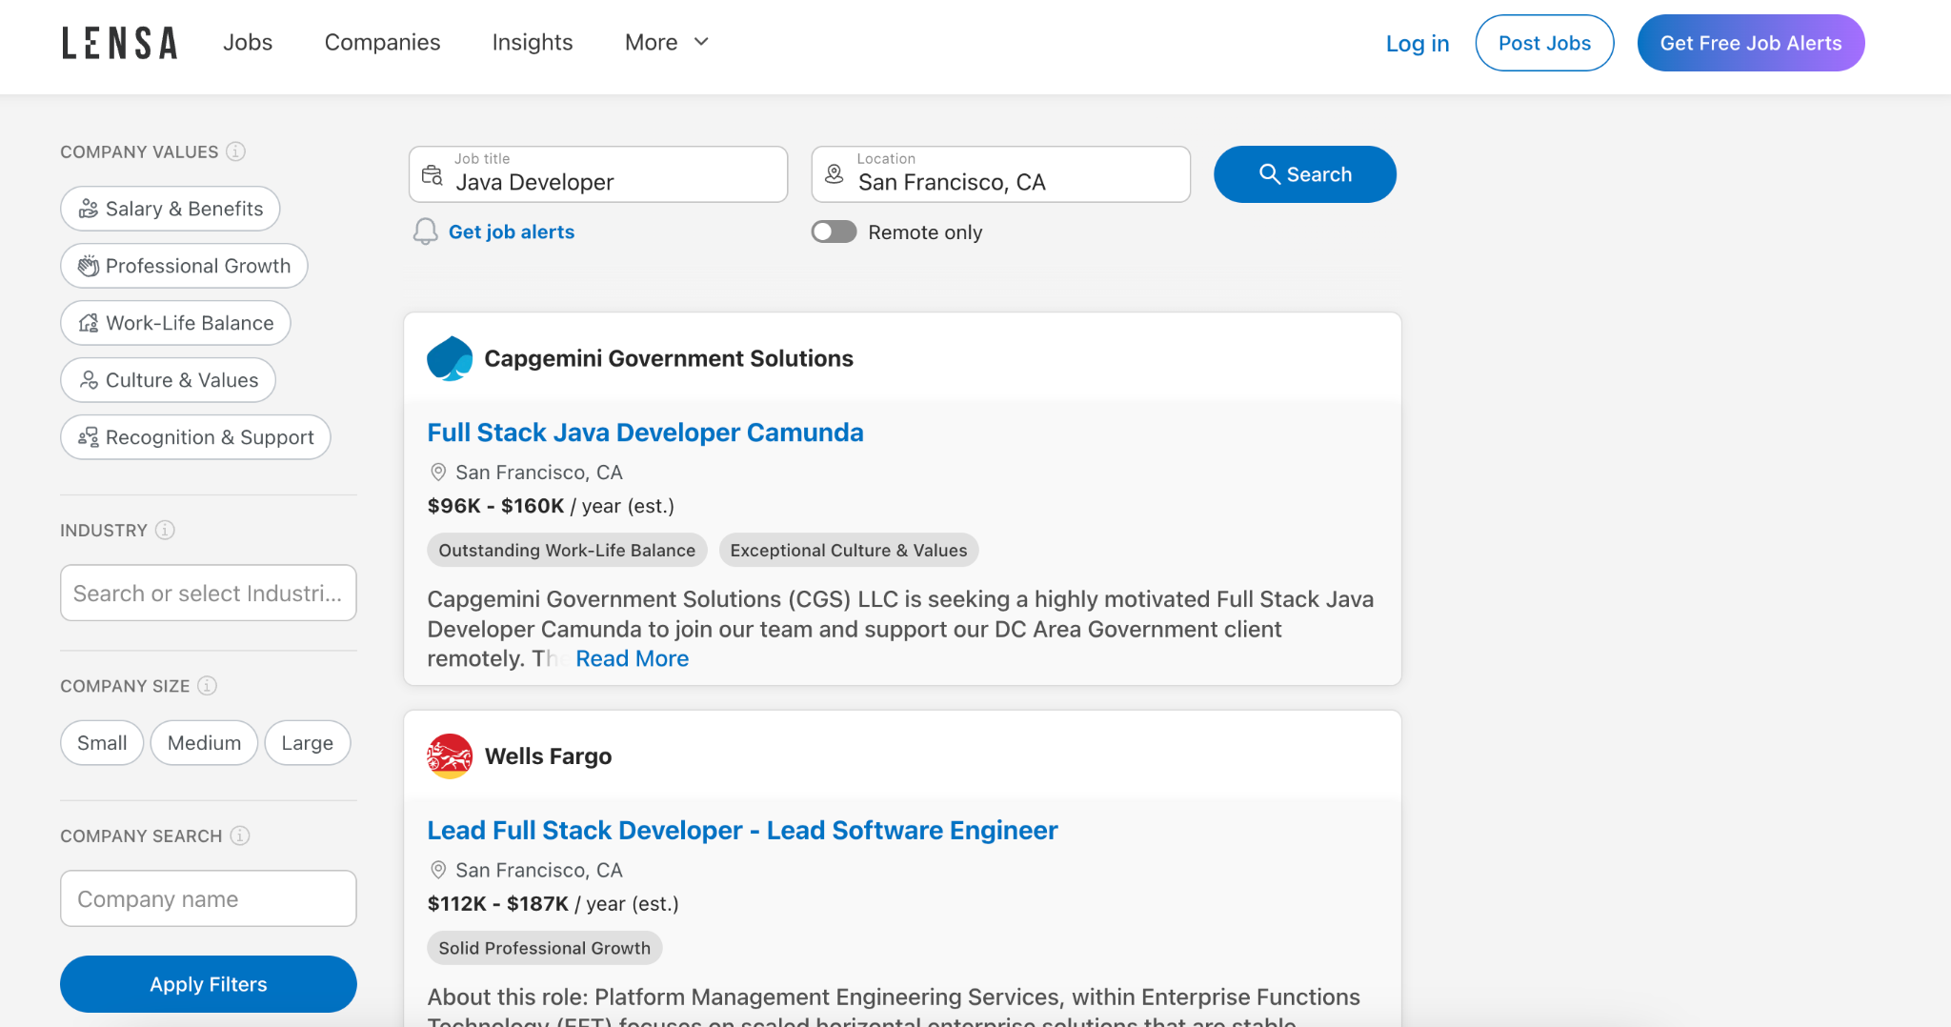1951x1027 pixels.
Task: Click Capgemini Government Solutions company name
Action: [669, 358]
